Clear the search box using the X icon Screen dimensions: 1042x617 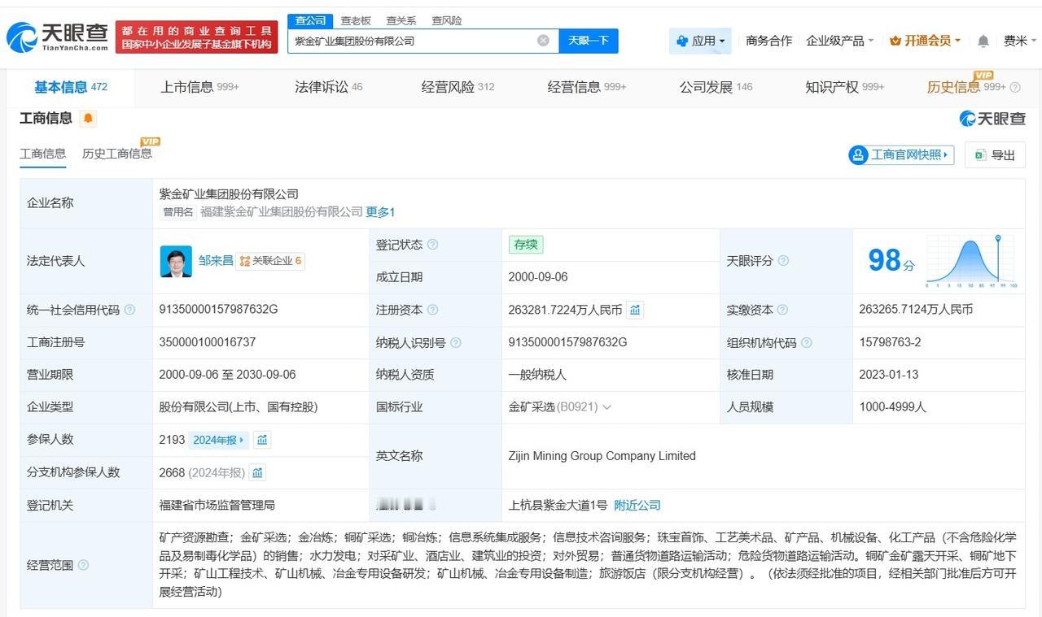coord(543,41)
